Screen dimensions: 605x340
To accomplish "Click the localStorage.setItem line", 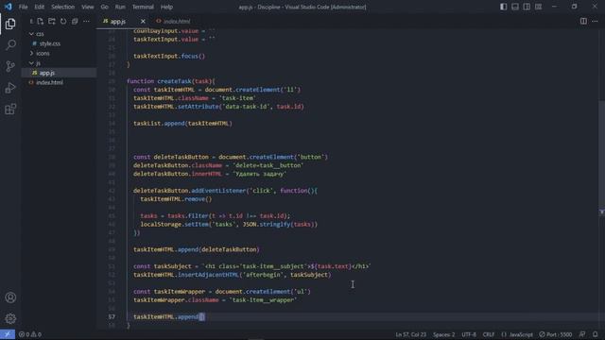I will 229,224.
